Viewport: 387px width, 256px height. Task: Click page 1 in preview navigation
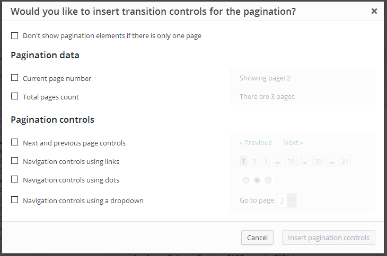(243, 161)
